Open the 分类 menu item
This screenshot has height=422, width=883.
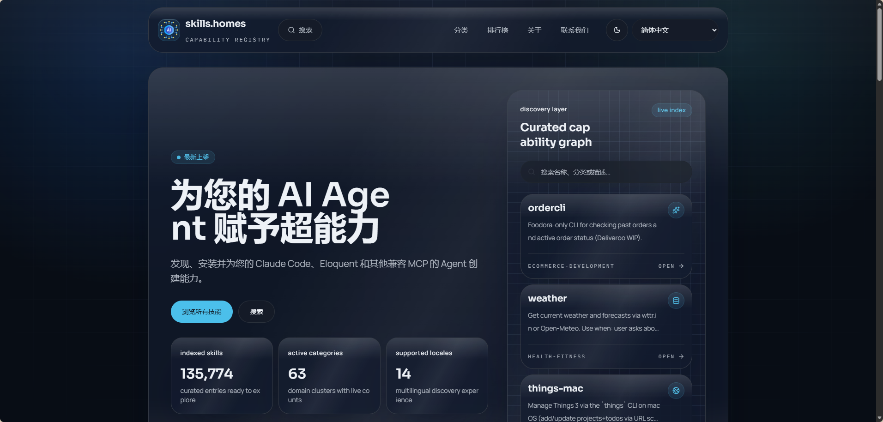(x=461, y=30)
